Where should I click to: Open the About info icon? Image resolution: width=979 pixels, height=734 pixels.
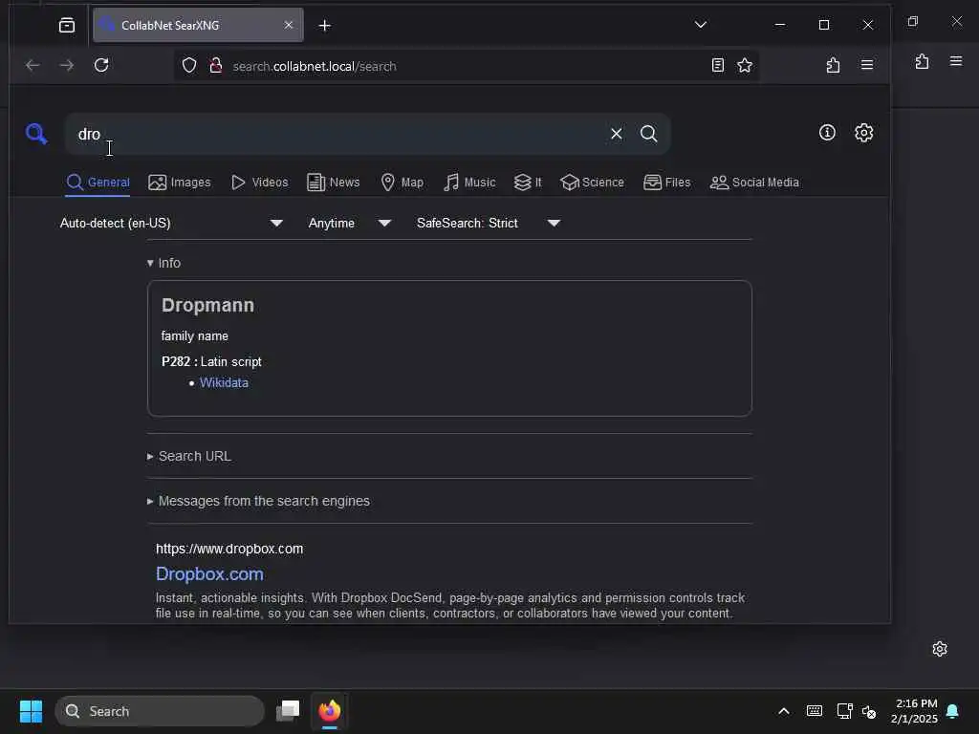click(x=827, y=132)
